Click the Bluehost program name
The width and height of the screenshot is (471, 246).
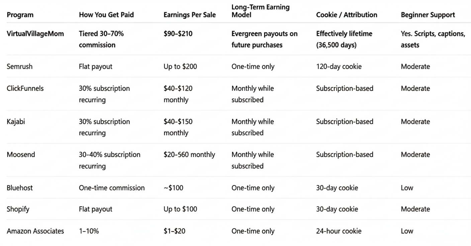20,188
